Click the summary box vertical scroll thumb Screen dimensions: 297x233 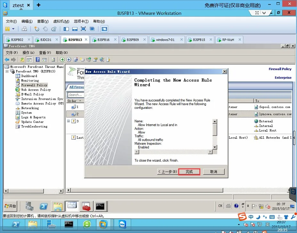[215, 130]
